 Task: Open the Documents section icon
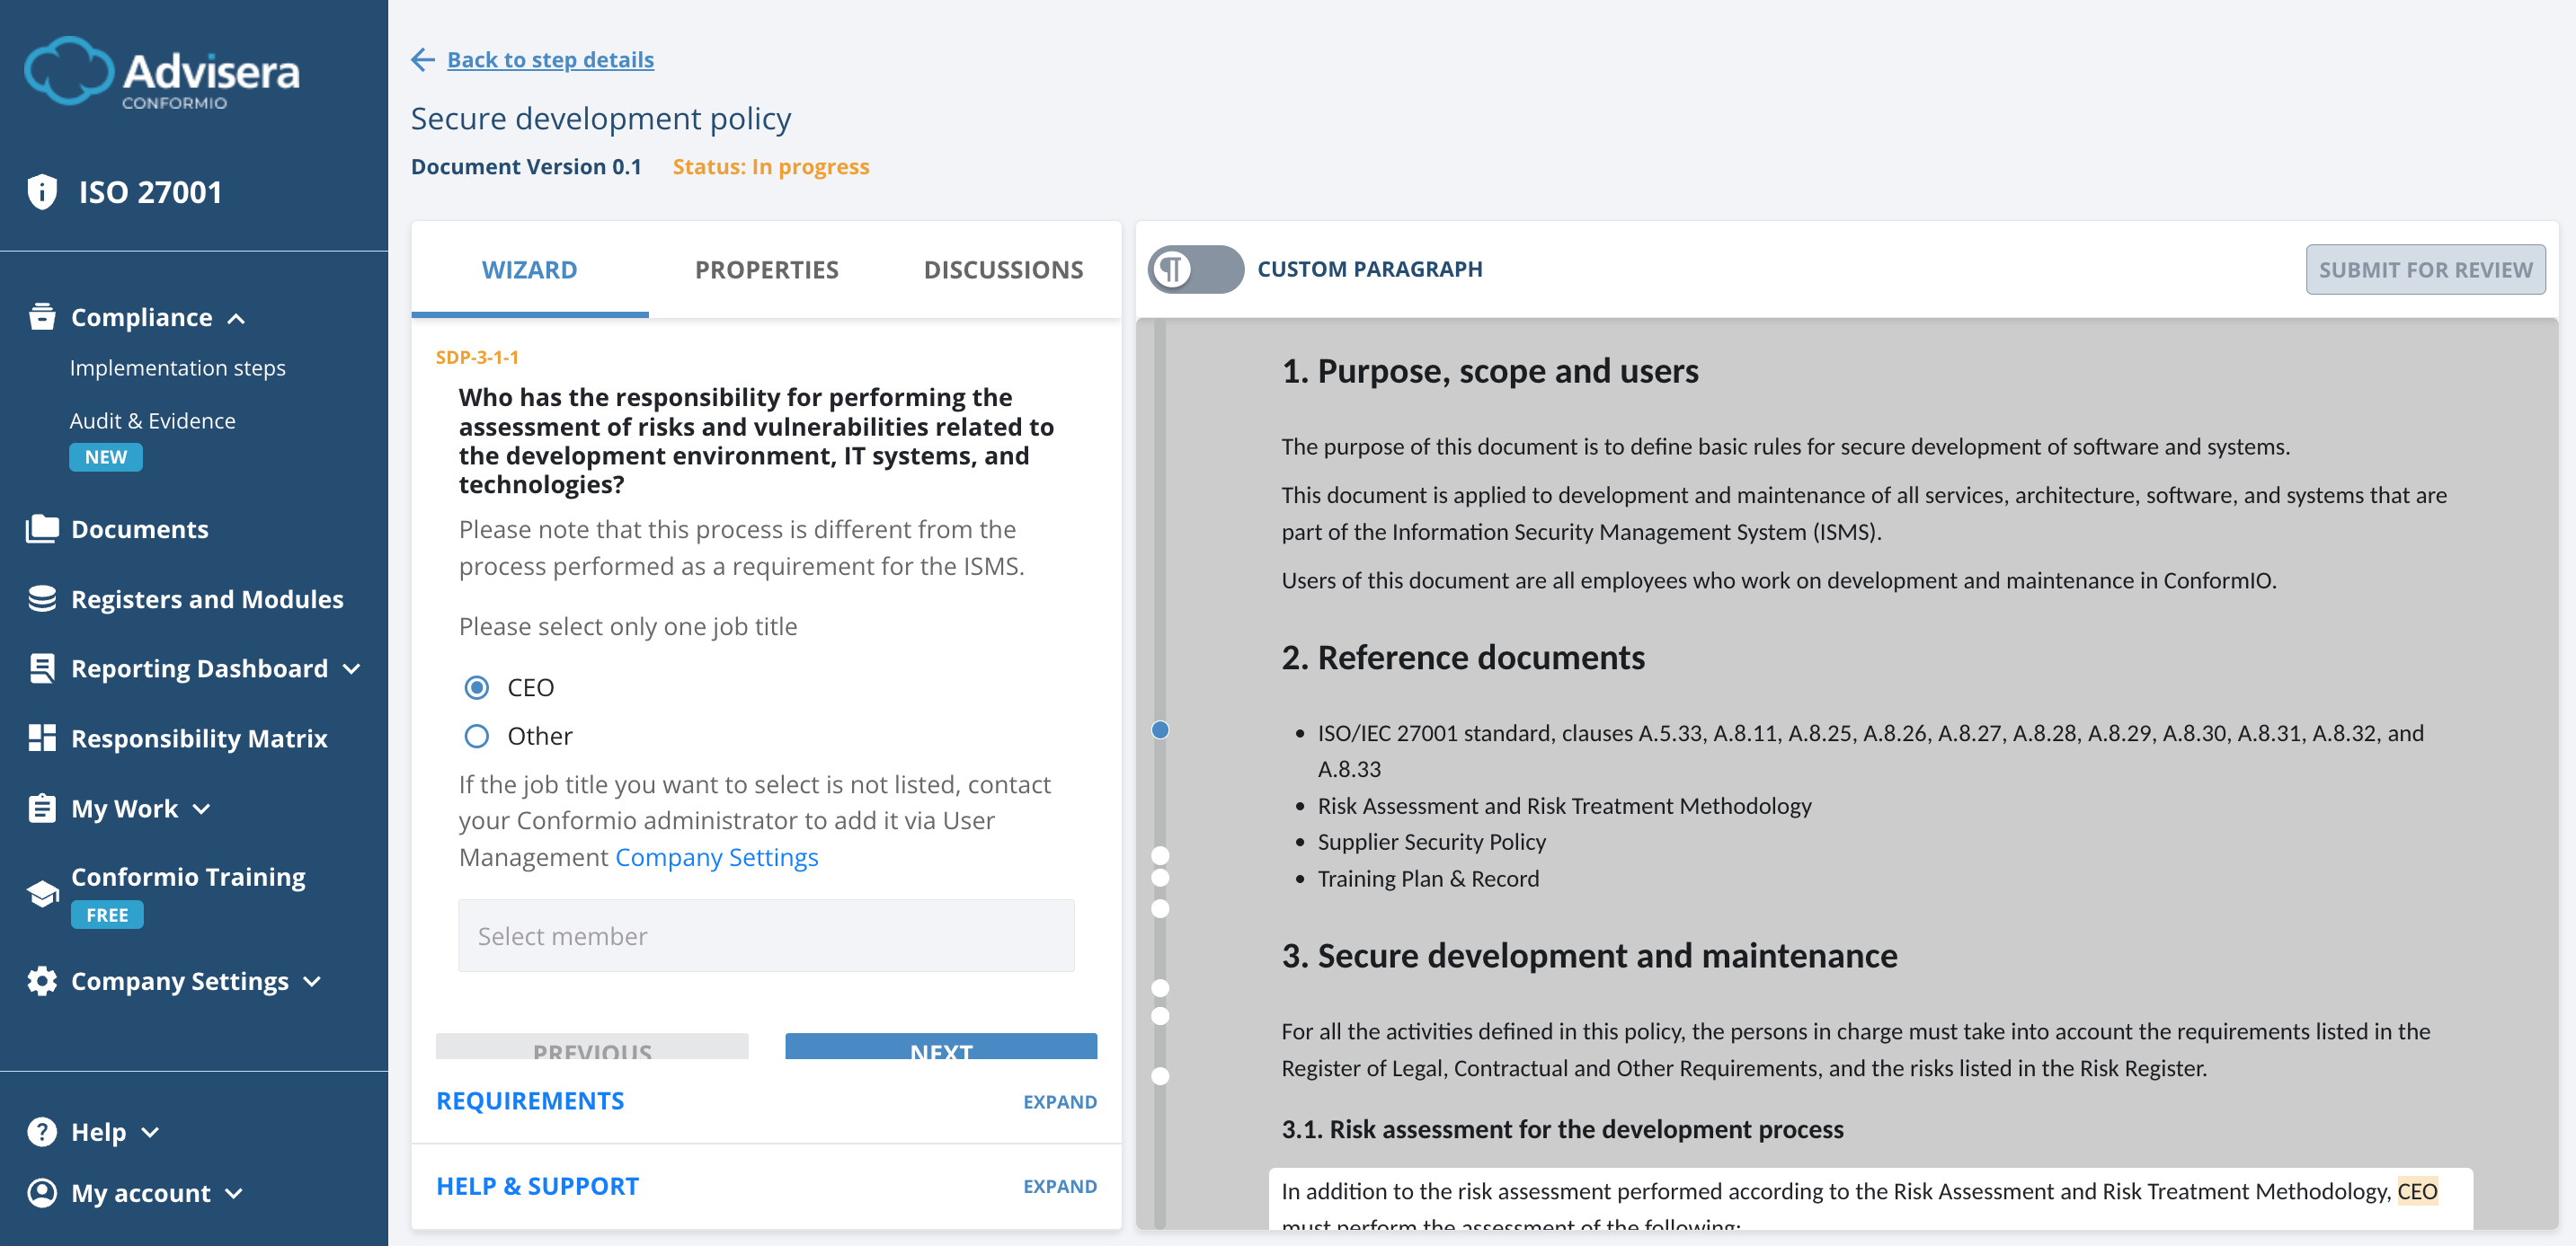[41, 528]
